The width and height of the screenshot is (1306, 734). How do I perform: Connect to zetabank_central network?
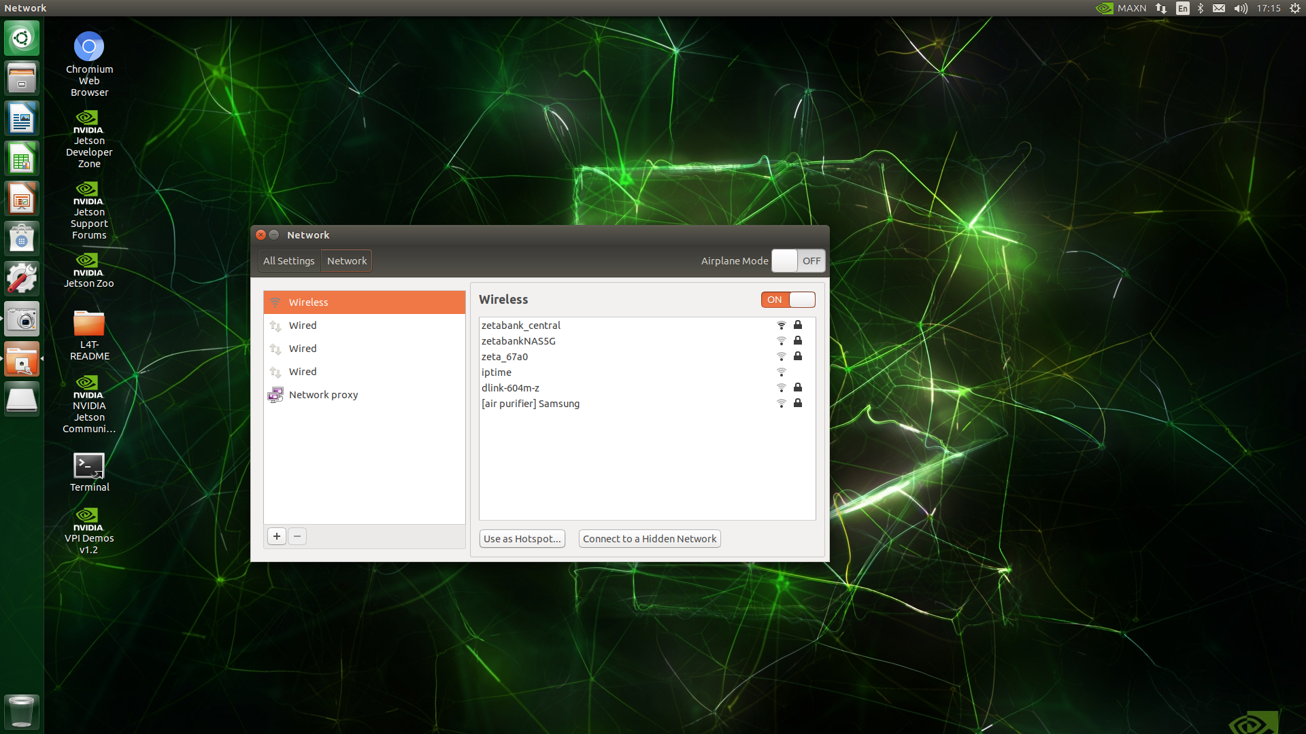pos(647,326)
